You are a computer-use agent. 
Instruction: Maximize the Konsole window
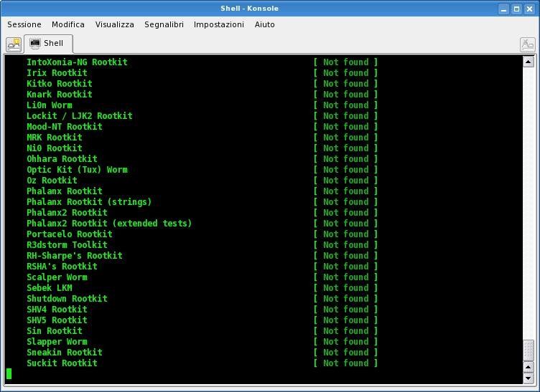(x=516, y=9)
